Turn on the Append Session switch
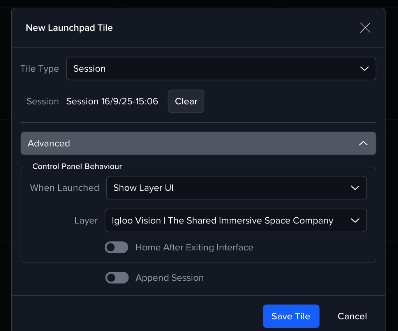398x331 pixels. [x=117, y=278]
